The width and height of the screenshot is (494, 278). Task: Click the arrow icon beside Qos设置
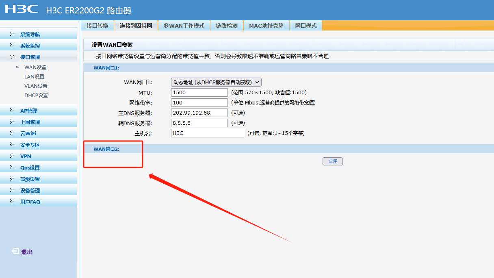pos(12,167)
